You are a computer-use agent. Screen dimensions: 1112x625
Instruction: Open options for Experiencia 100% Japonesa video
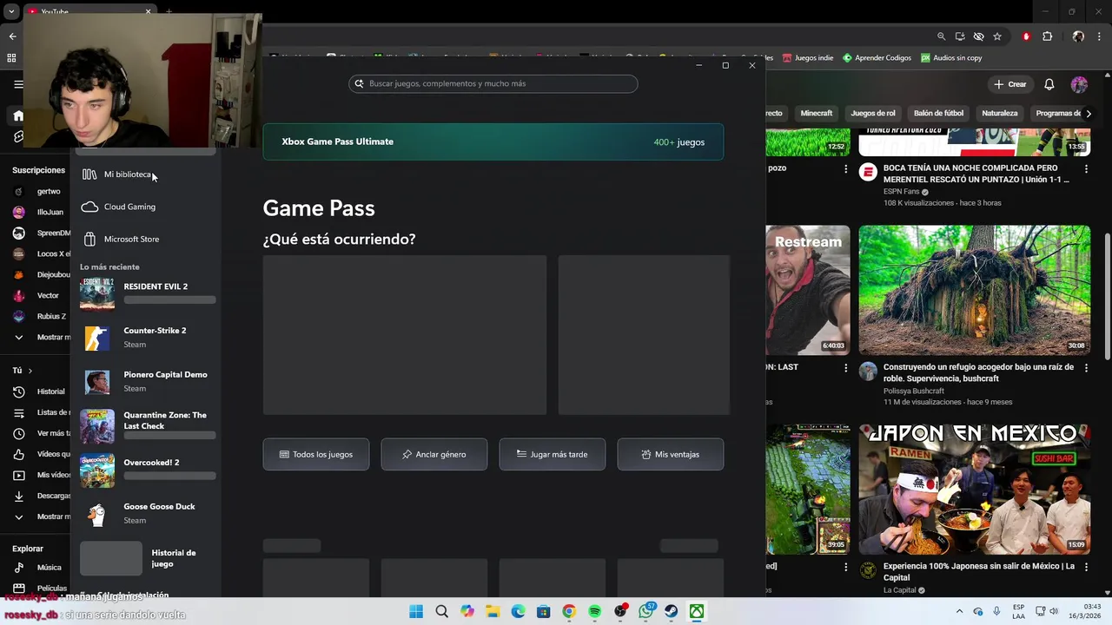click(x=1086, y=567)
